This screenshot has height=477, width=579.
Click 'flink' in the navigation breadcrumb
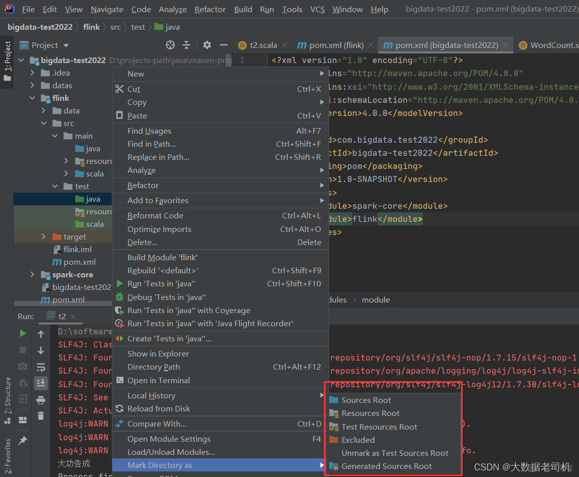click(x=91, y=27)
